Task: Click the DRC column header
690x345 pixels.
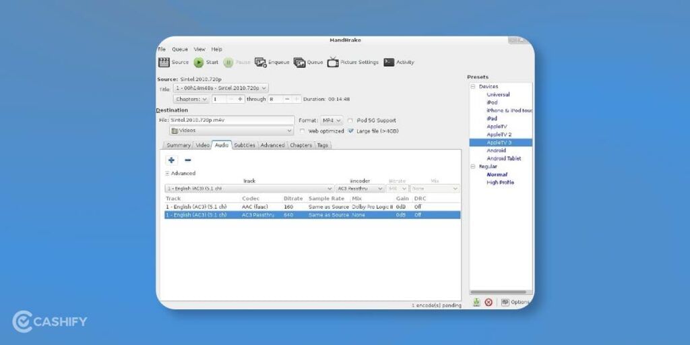Action: (x=420, y=199)
